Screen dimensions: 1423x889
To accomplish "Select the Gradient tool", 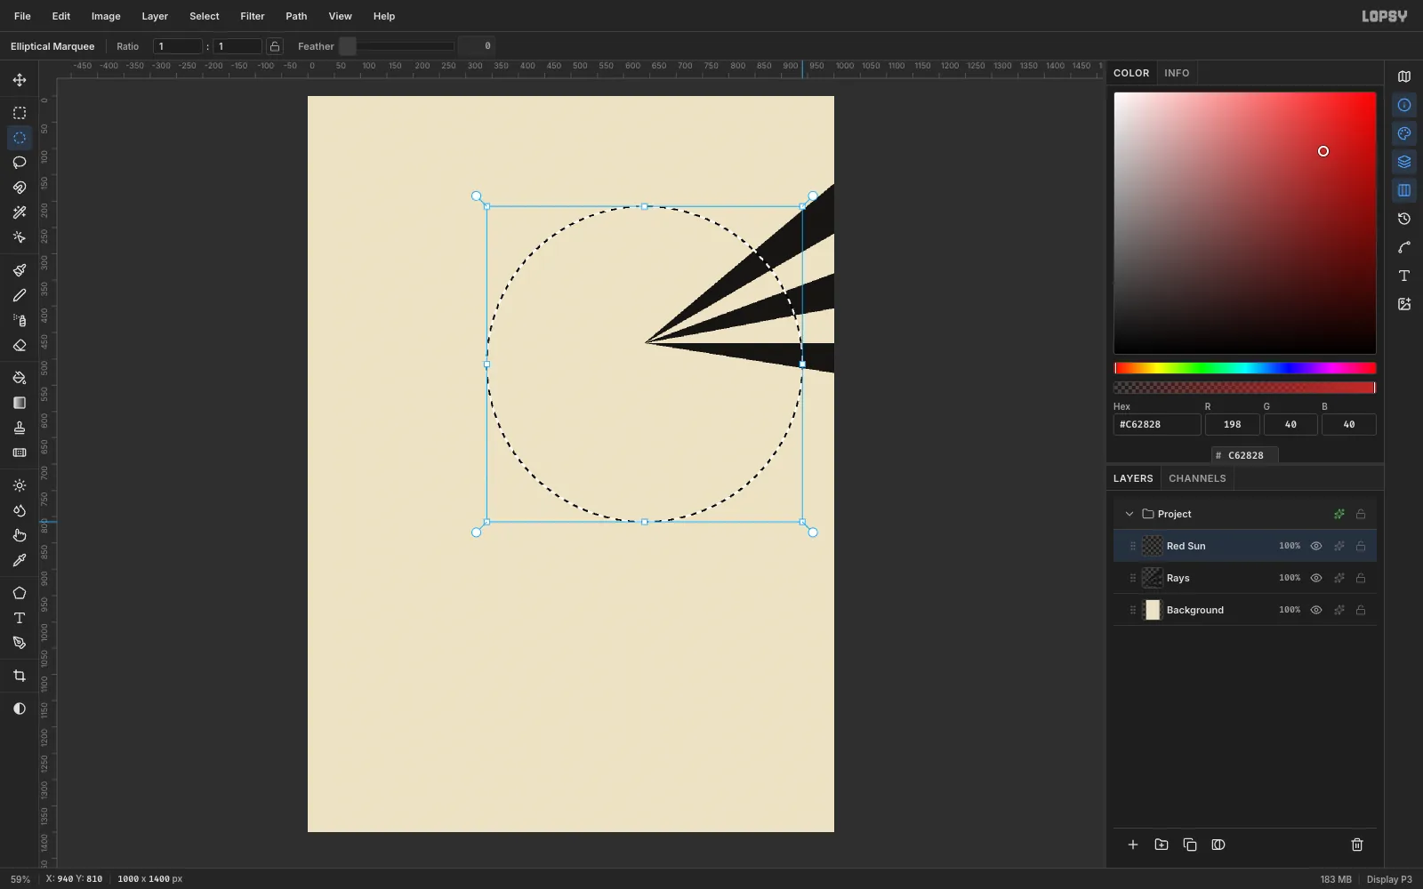I will pyautogui.click(x=20, y=403).
